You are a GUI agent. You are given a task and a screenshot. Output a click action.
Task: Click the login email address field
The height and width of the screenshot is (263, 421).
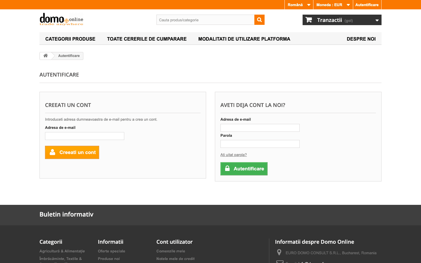[x=260, y=128]
